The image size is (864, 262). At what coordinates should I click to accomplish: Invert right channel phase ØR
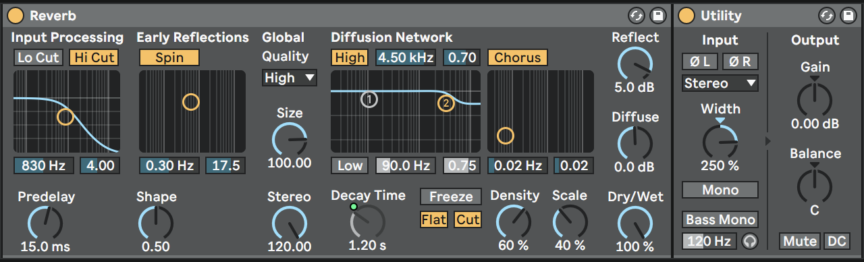click(x=740, y=61)
